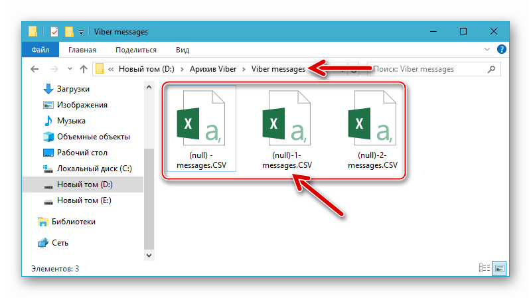This screenshot has height=298, width=531.
Task: Open the recent locations dropdown arrow
Action: [70, 69]
